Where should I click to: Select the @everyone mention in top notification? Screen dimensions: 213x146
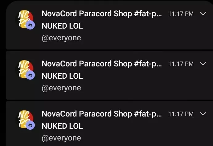pos(61,38)
